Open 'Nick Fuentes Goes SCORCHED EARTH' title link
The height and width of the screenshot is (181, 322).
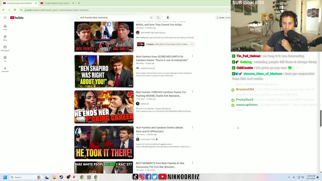click(162, 58)
